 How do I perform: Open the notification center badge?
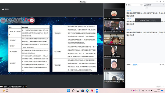(162, 91)
